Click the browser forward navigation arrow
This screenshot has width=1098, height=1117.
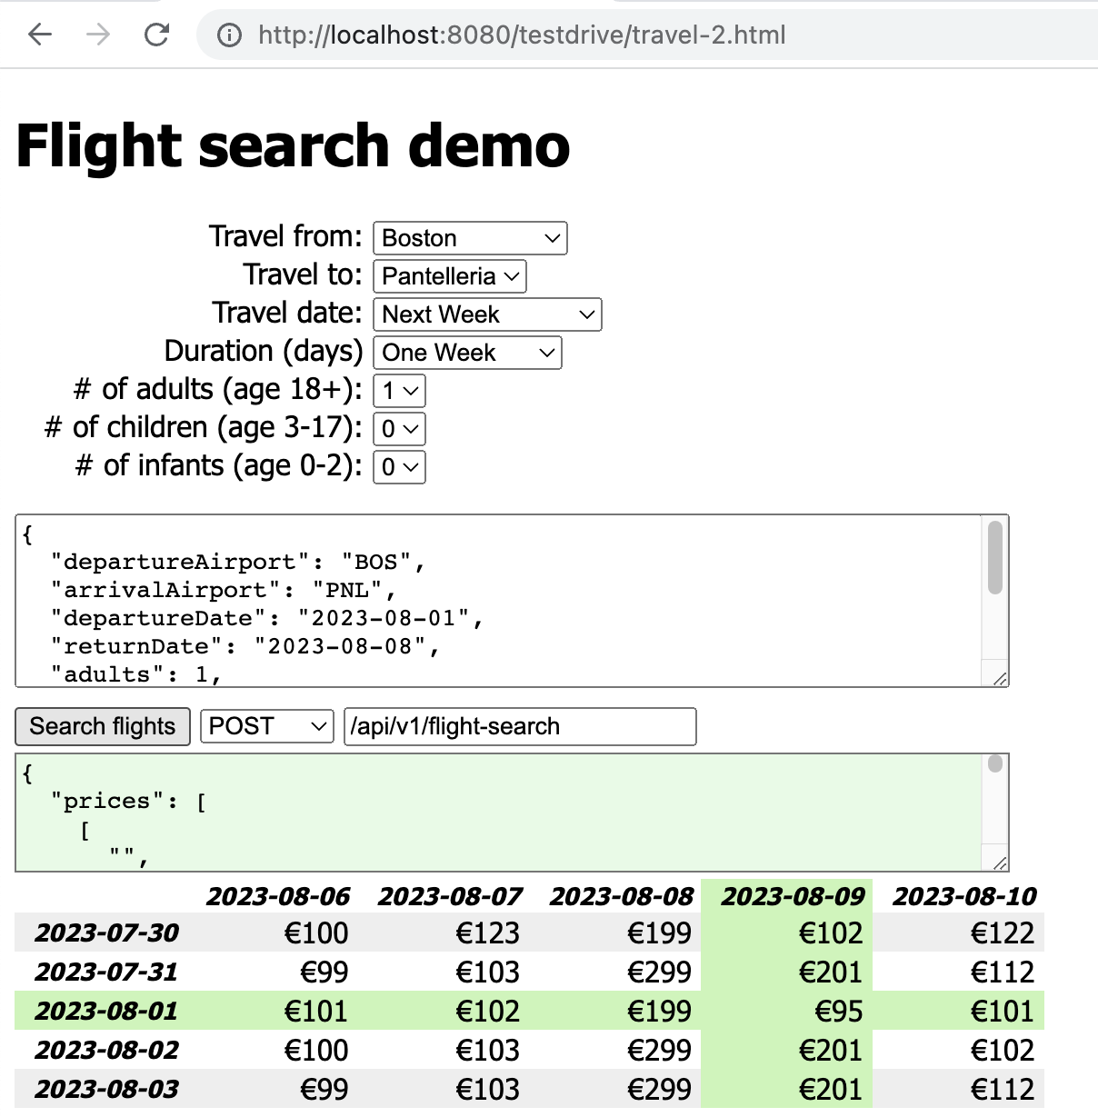(97, 34)
